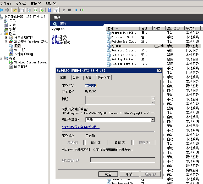Click the Back arrow toolbar icon
Screen dimensions: 203x184
[1, 10]
